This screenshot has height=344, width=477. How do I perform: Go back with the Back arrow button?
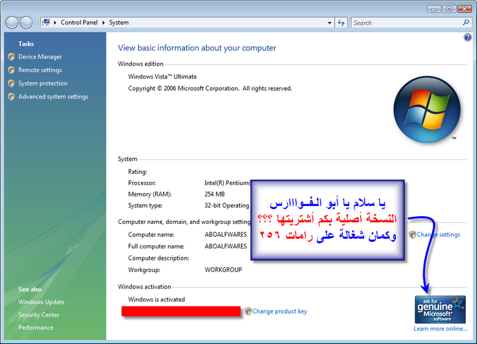(x=12, y=23)
